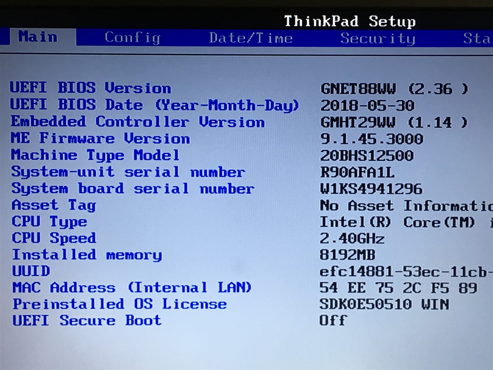
Task: Select the Installed memory label
Action: [87, 255]
